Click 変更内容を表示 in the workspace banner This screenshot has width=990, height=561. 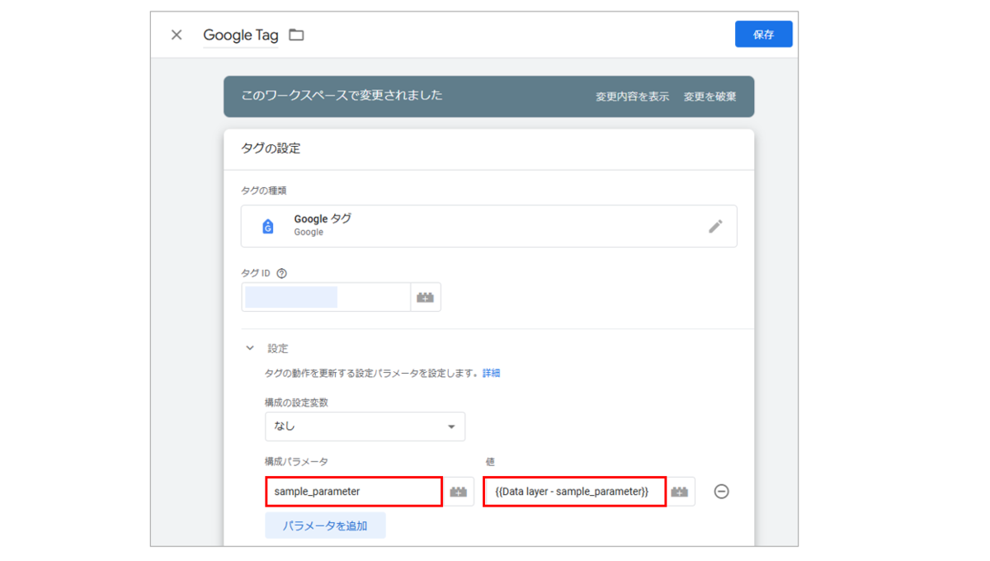click(x=632, y=97)
